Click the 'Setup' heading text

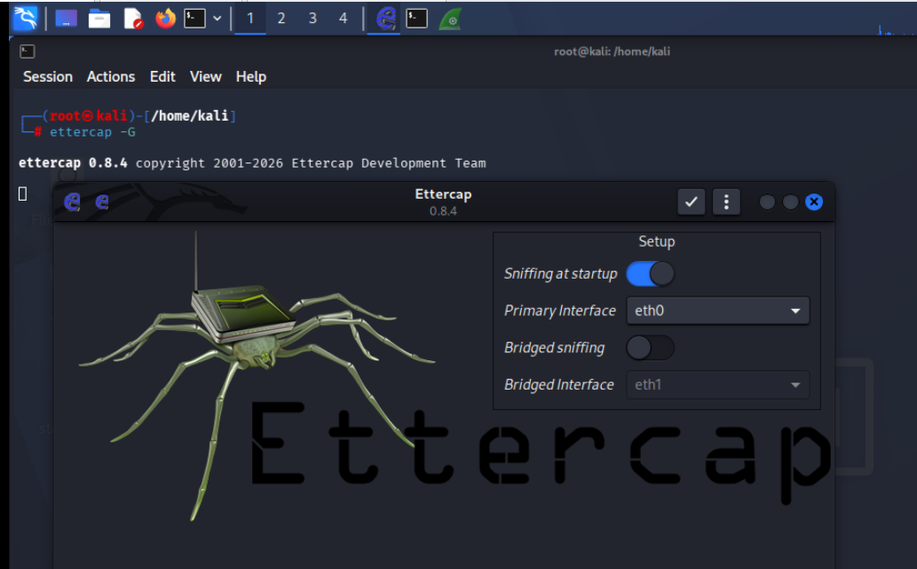[657, 241]
